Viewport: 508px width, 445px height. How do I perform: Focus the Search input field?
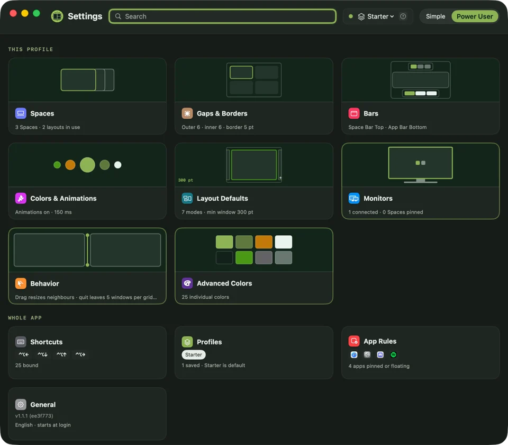coord(223,16)
